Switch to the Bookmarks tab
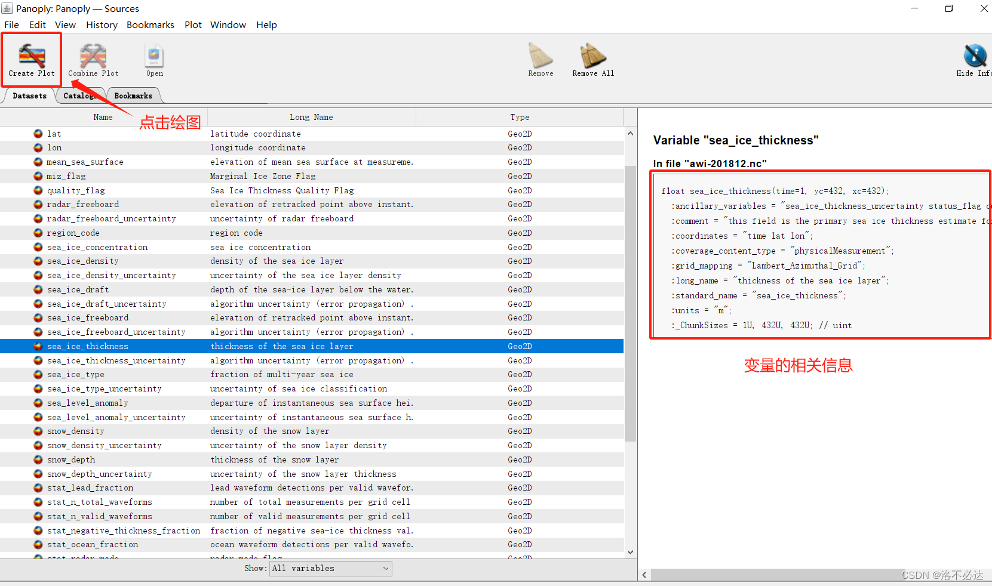 (x=133, y=95)
